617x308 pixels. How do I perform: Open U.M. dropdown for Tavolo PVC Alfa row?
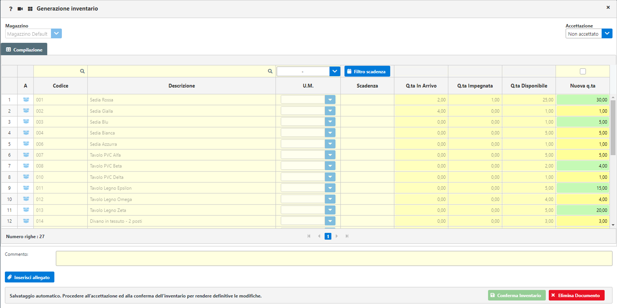pos(330,155)
